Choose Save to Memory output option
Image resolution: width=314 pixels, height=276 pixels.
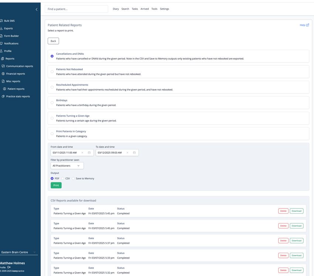click(73, 178)
